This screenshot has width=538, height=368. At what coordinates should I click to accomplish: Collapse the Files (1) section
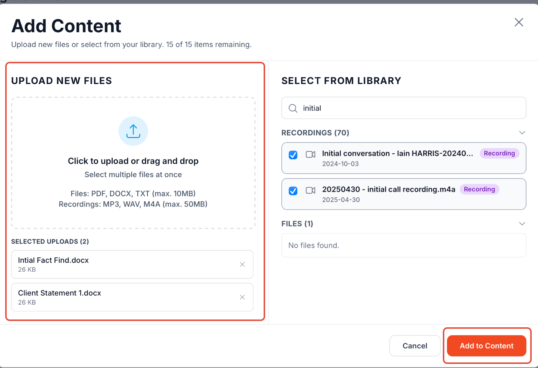522,224
